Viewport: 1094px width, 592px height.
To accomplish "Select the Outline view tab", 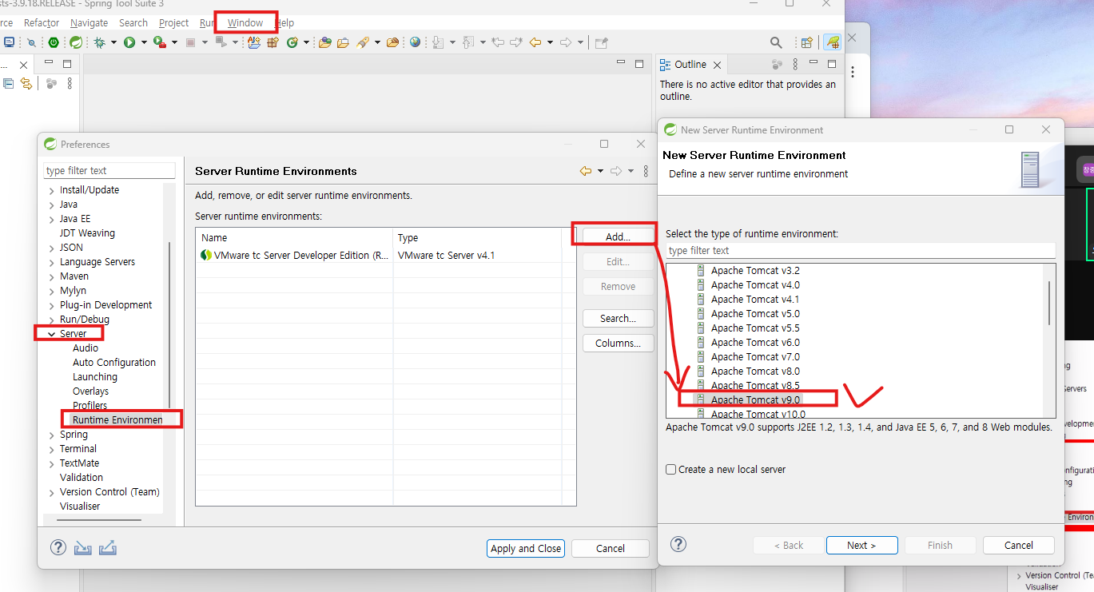I will click(690, 65).
